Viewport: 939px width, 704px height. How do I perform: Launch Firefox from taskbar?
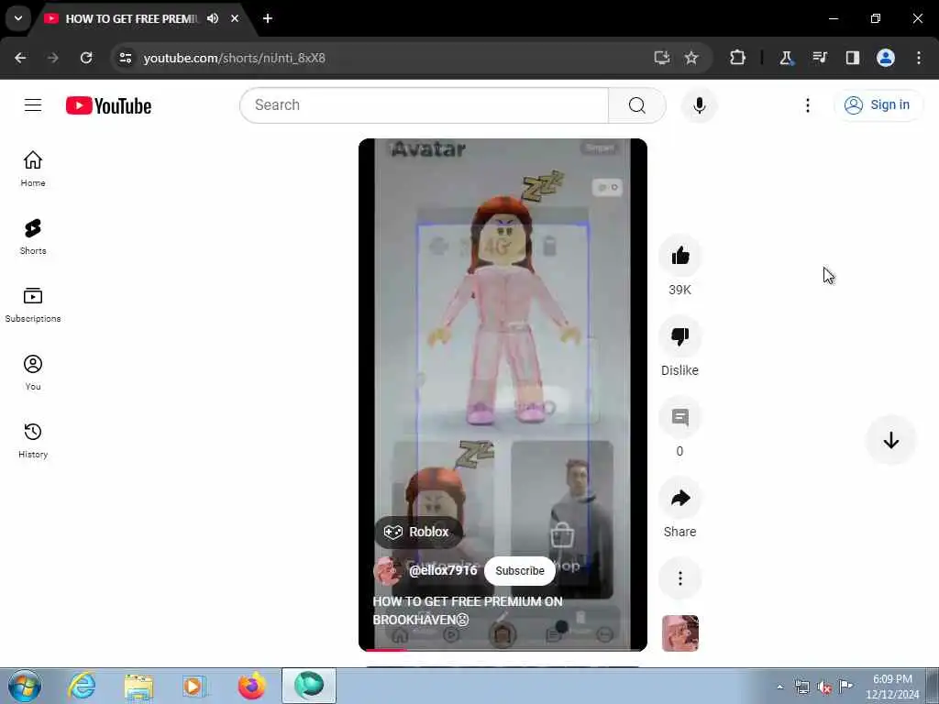tap(251, 686)
